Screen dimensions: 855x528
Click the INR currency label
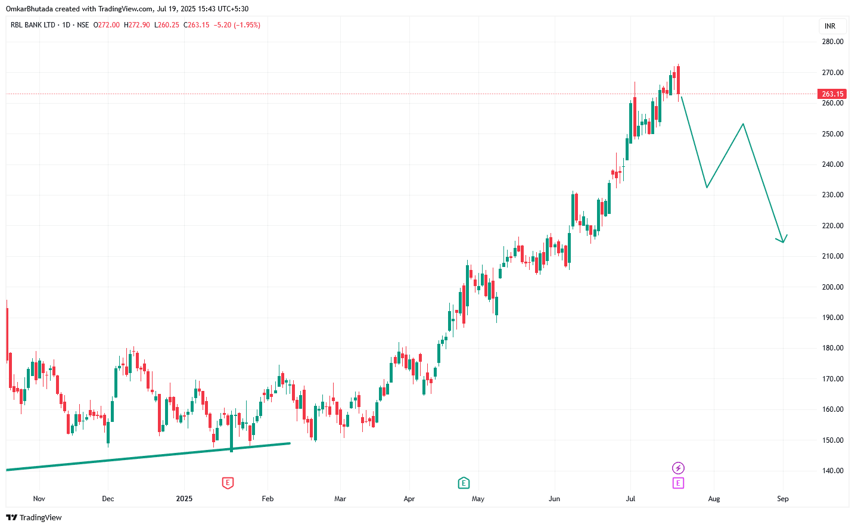coord(830,26)
